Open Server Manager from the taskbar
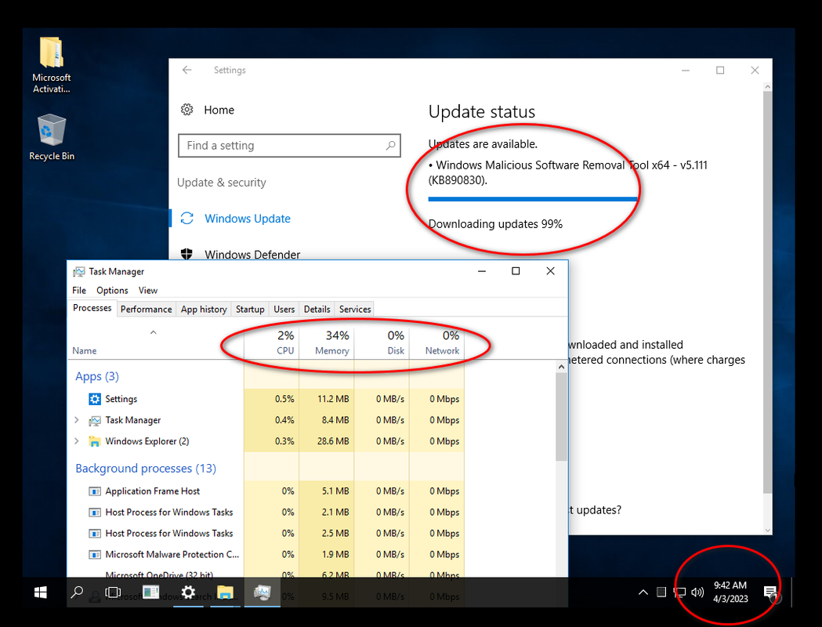Image resolution: width=822 pixels, height=627 pixels. pos(150,593)
